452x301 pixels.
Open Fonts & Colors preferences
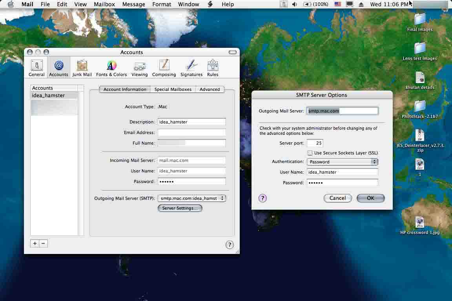coord(111,68)
